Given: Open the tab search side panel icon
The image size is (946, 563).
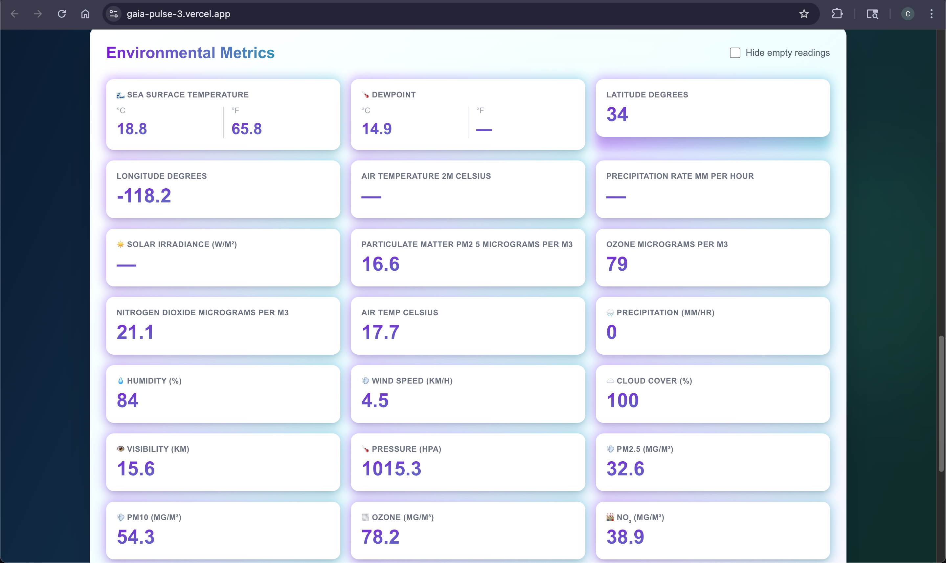Looking at the screenshot, I should pyautogui.click(x=872, y=14).
